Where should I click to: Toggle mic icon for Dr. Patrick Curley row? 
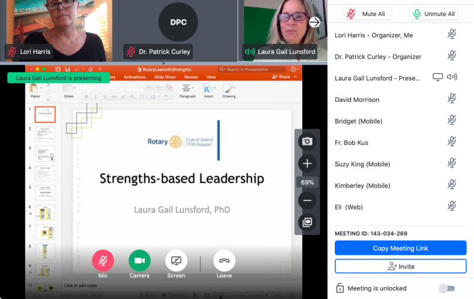pyautogui.click(x=451, y=56)
